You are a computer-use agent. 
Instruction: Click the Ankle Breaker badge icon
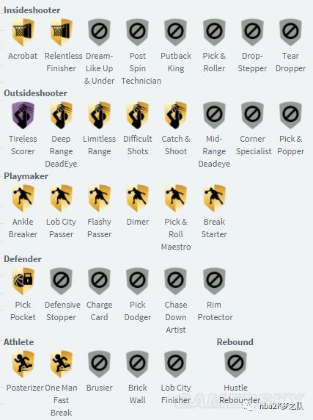(x=23, y=198)
